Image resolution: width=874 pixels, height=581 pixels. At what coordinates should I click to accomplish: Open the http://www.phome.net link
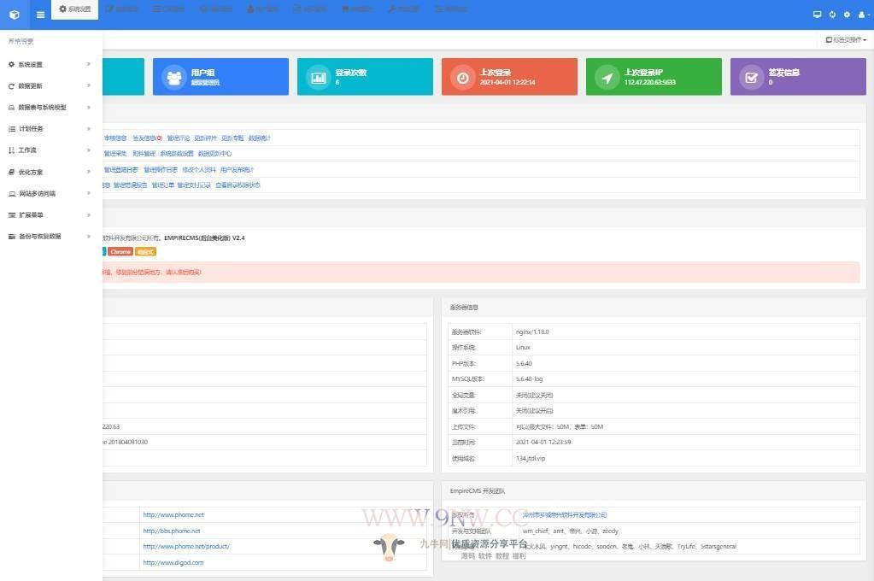coord(173,515)
